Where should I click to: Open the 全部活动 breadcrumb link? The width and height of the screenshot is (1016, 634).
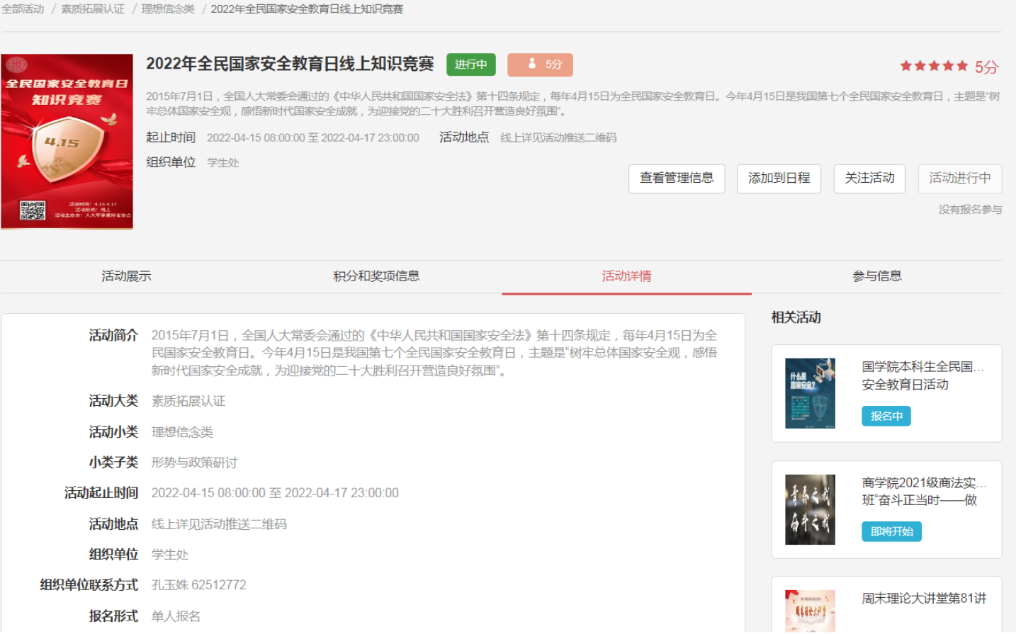pyautogui.click(x=23, y=9)
